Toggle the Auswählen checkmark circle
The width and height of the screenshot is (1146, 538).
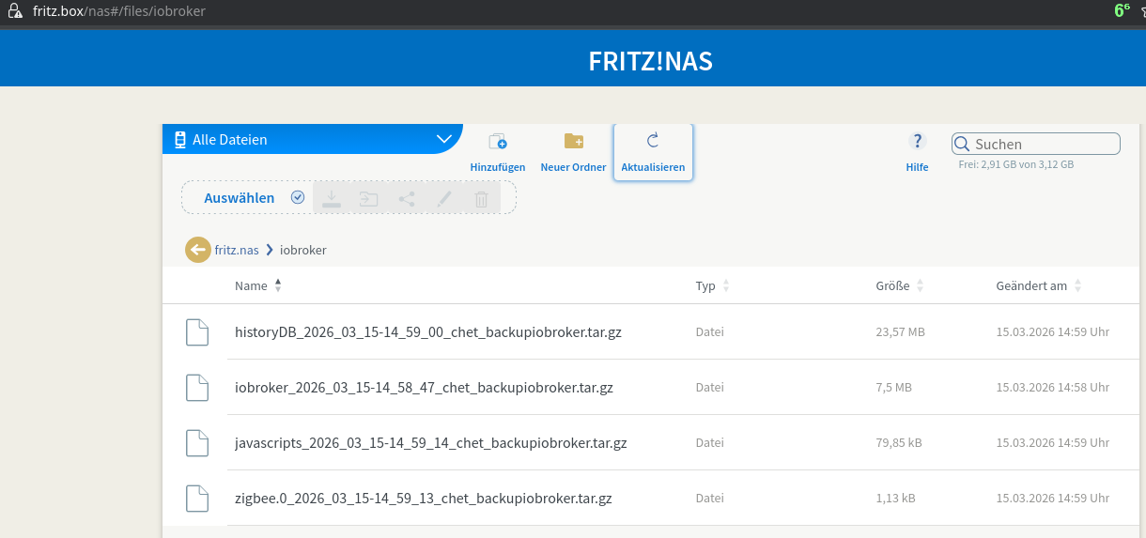[x=298, y=197]
